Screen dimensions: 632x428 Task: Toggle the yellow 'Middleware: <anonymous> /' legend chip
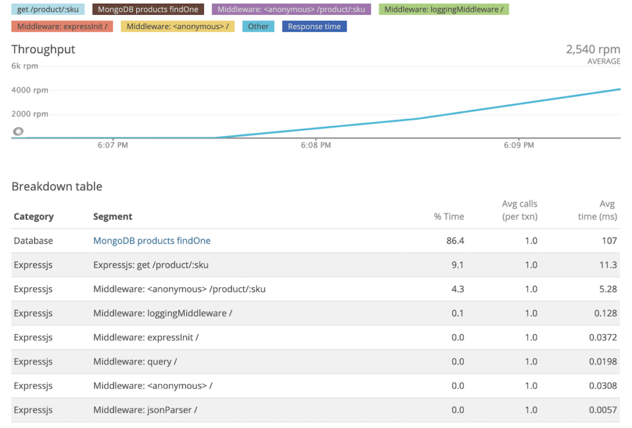tap(177, 27)
